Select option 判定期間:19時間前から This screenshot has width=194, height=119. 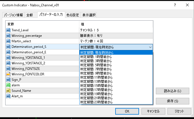(x=116, y=94)
